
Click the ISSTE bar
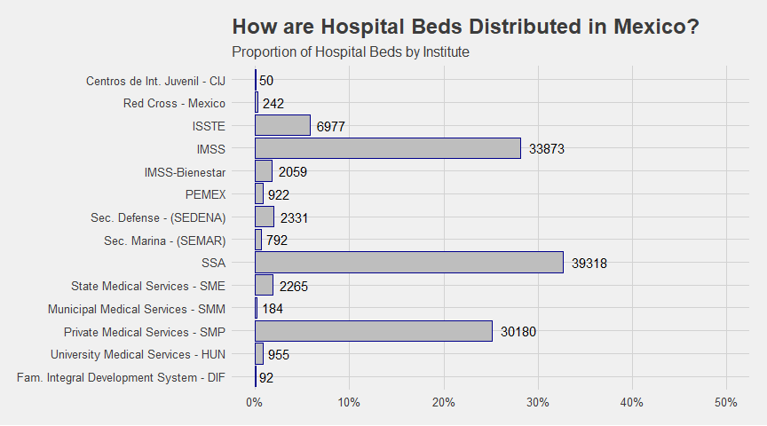[x=282, y=125]
